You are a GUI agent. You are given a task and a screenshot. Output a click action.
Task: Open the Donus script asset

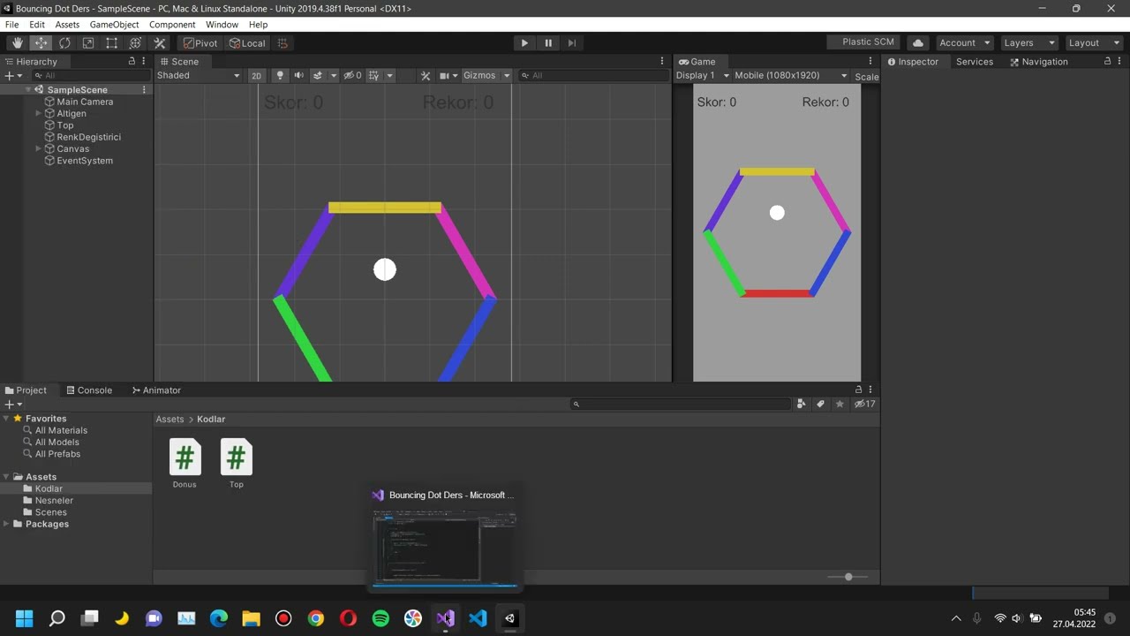click(x=185, y=463)
